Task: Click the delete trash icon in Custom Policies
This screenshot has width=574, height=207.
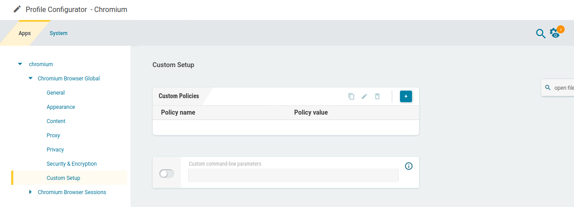Action: coord(377,96)
